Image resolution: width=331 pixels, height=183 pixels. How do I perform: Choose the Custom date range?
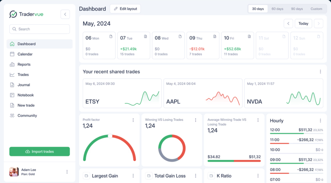(x=316, y=9)
